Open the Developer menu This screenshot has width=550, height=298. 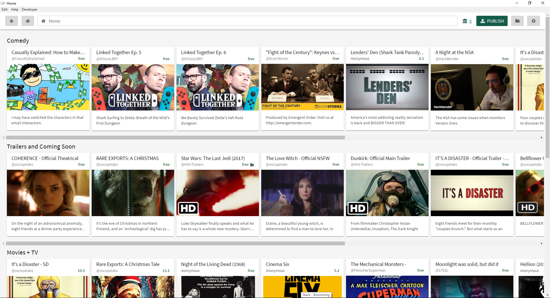(30, 9)
